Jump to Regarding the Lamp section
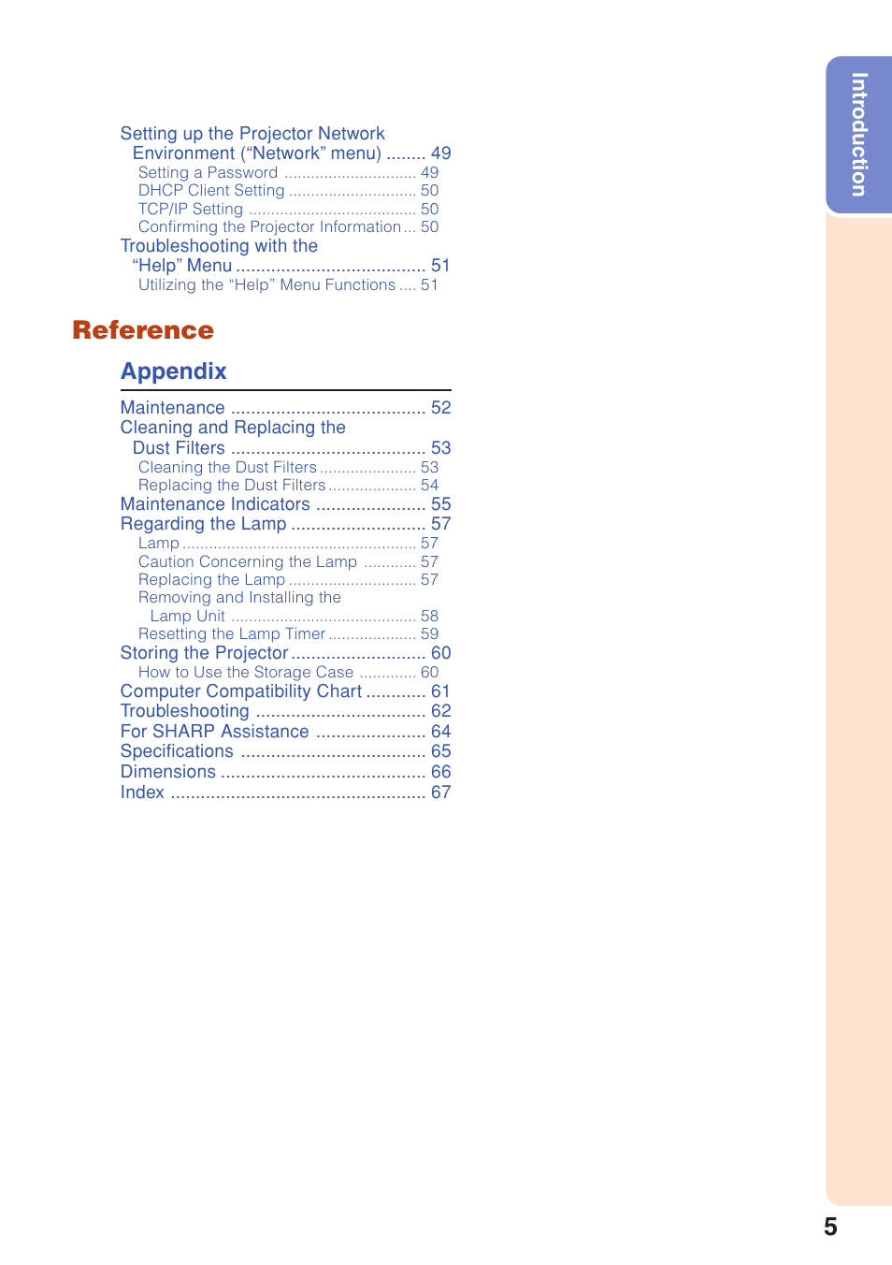Viewport: 892px width, 1265px height. [203, 524]
